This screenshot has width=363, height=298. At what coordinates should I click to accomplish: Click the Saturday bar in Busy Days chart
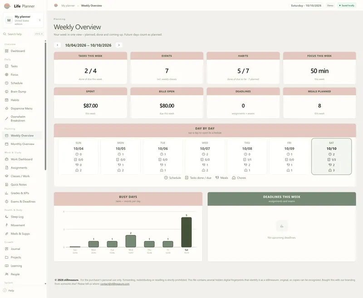click(186, 232)
